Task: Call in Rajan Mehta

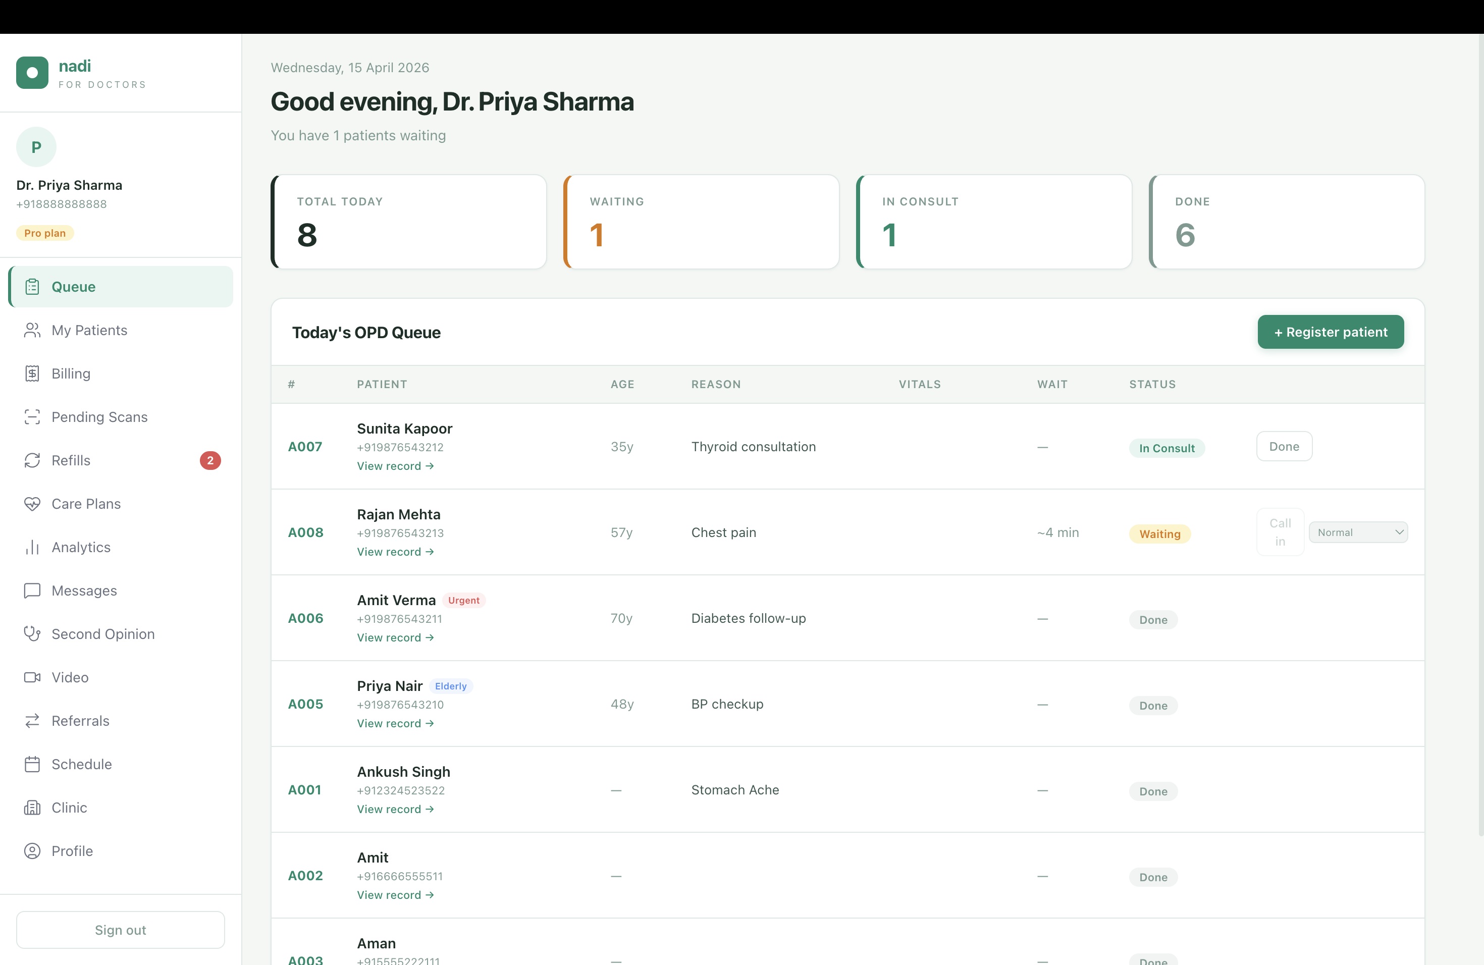Action: pyautogui.click(x=1280, y=532)
